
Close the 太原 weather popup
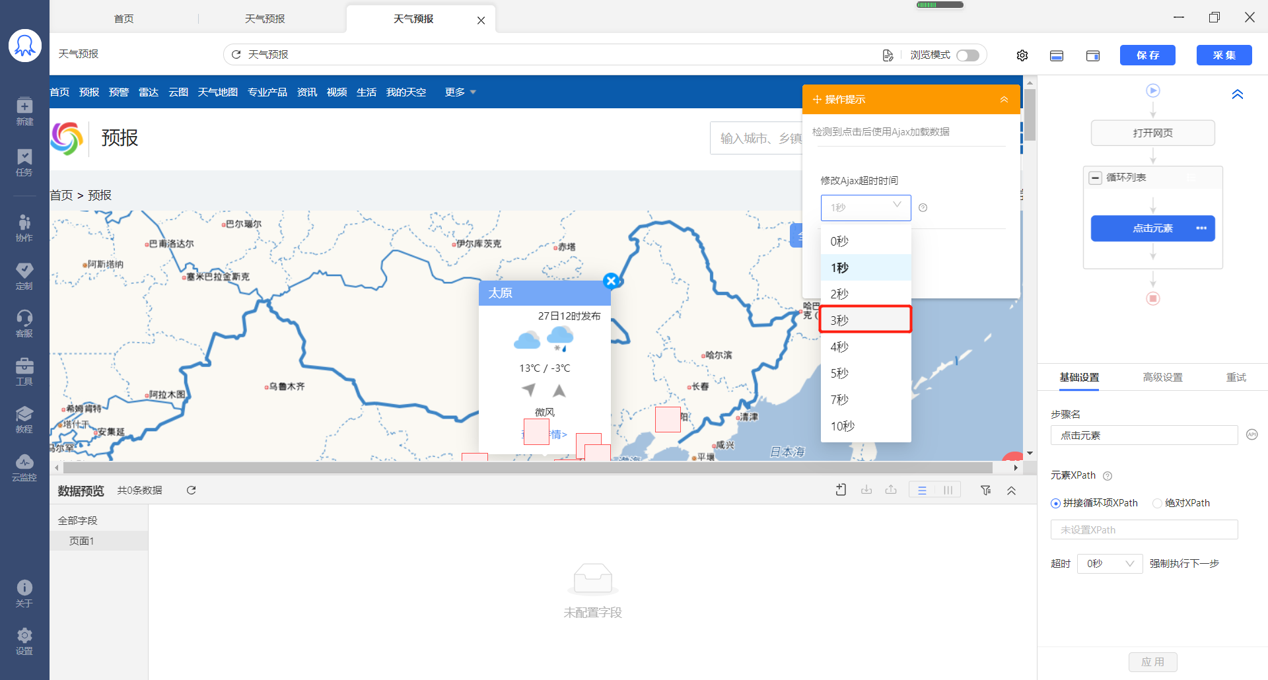(x=612, y=281)
